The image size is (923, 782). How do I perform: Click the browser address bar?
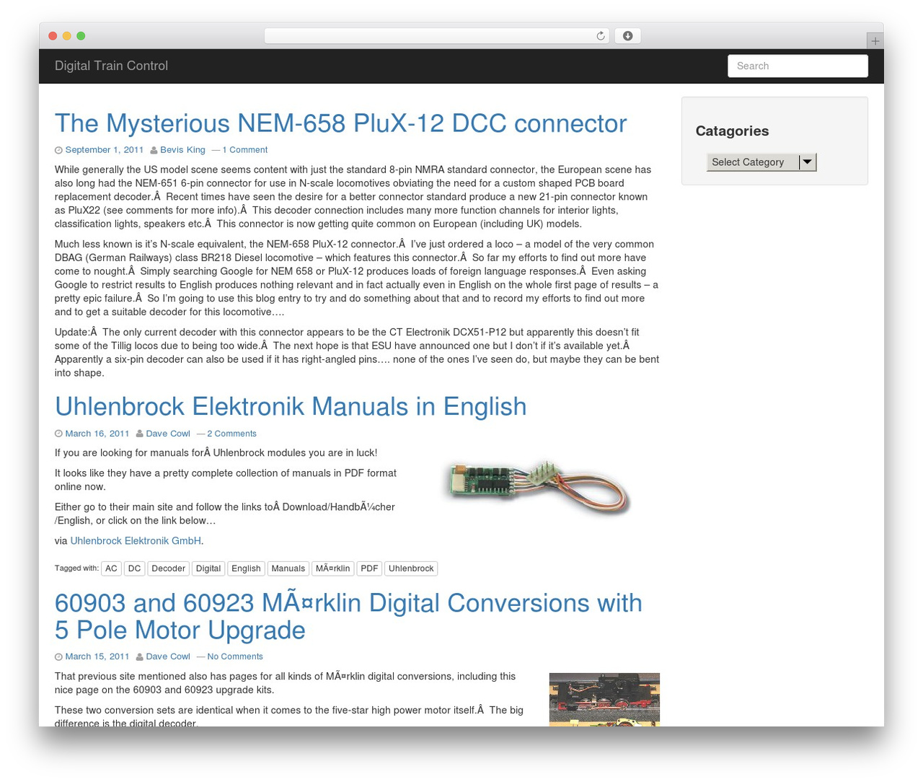pos(436,36)
